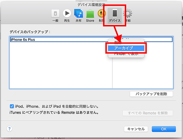The width and height of the screenshot is (183, 139).
Task: Select the 再生 playback preferences icon
Action: click(x=67, y=16)
